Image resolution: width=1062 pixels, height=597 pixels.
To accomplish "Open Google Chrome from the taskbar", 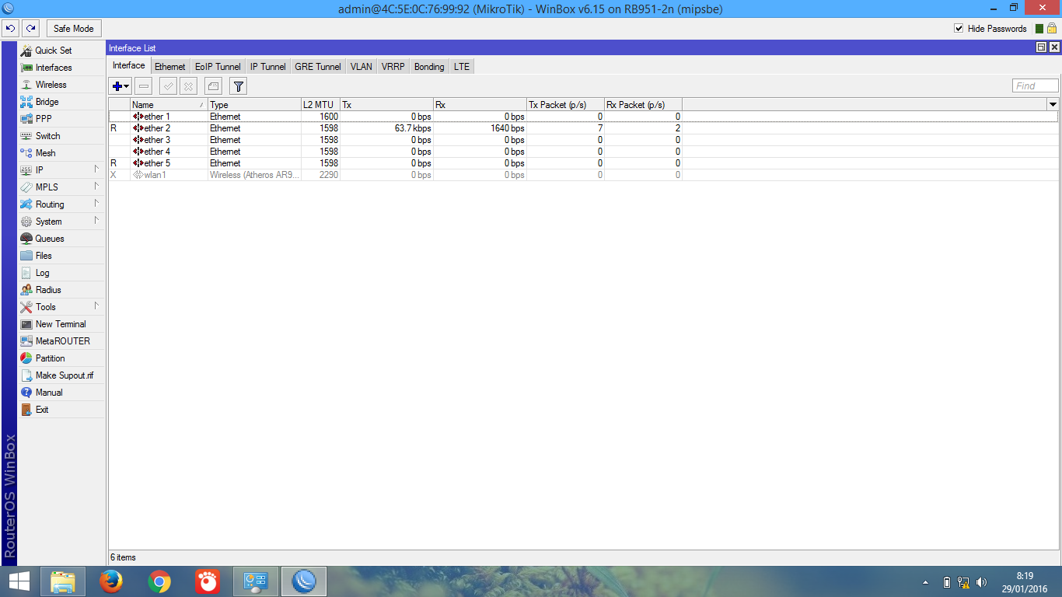I will point(159,581).
